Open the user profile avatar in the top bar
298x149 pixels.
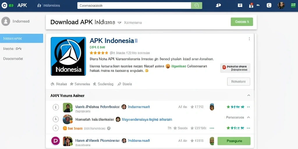pyautogui.click(x=281, y=5)
